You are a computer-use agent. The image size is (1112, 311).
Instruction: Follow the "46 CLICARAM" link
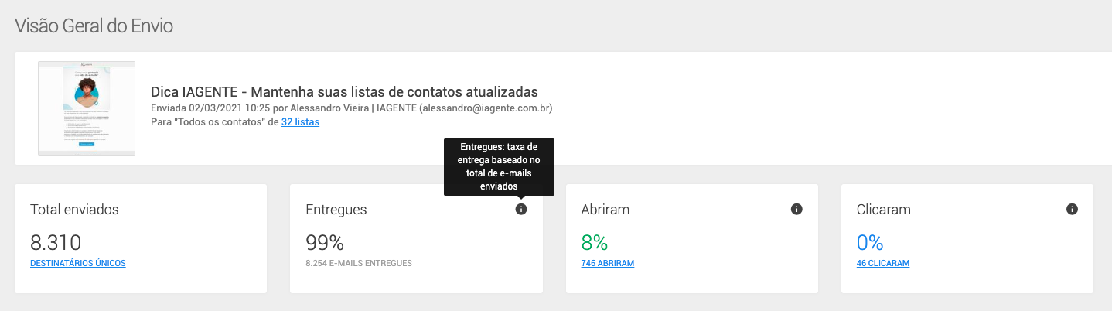(883, 263)
